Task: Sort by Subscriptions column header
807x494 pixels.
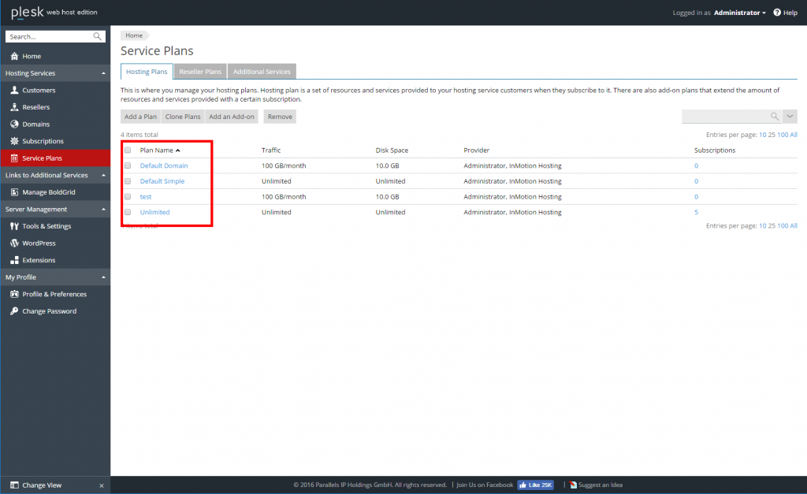Action: coord(715,150)
